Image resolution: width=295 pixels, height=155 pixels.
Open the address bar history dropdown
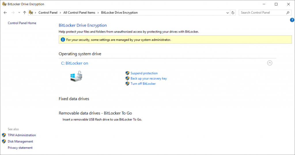(228, 13)
